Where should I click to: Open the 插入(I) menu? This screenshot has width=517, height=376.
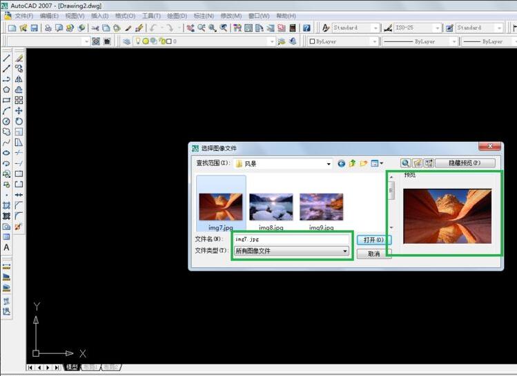point(99,16)
